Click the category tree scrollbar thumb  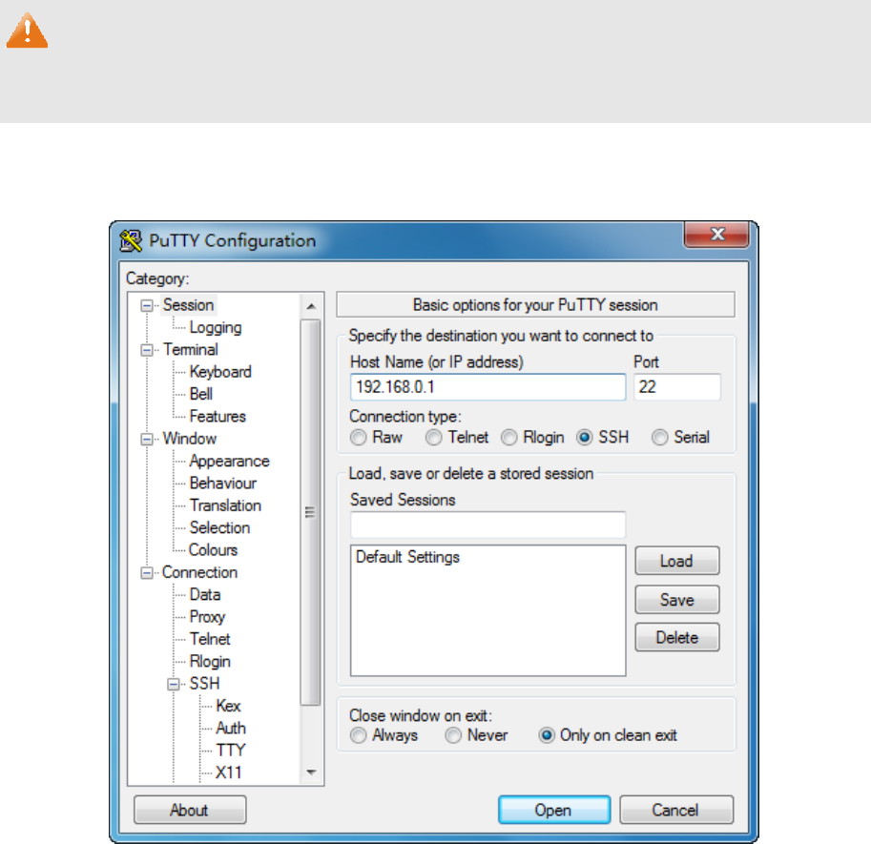click(x=311, y=512)
